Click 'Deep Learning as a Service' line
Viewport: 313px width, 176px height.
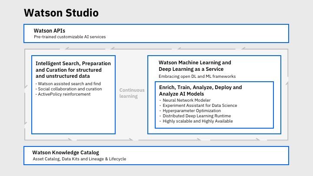(x=191, y=69)
